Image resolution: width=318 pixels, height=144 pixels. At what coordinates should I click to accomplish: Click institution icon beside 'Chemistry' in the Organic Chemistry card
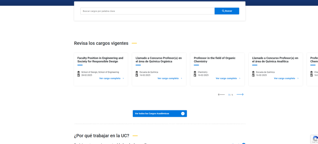tap(195, 72)
